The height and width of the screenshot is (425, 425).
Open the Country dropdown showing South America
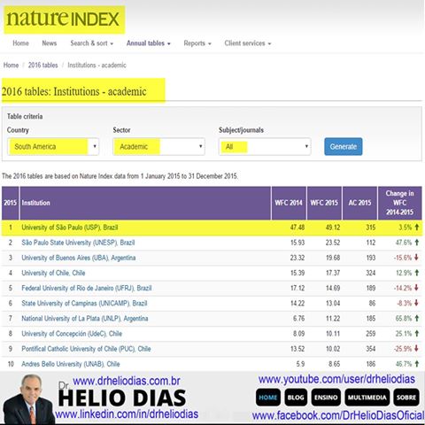(x=53, y=146)
